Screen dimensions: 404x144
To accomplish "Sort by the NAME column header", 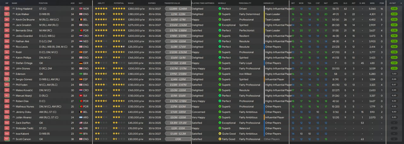I will click(x=15, y=3).
